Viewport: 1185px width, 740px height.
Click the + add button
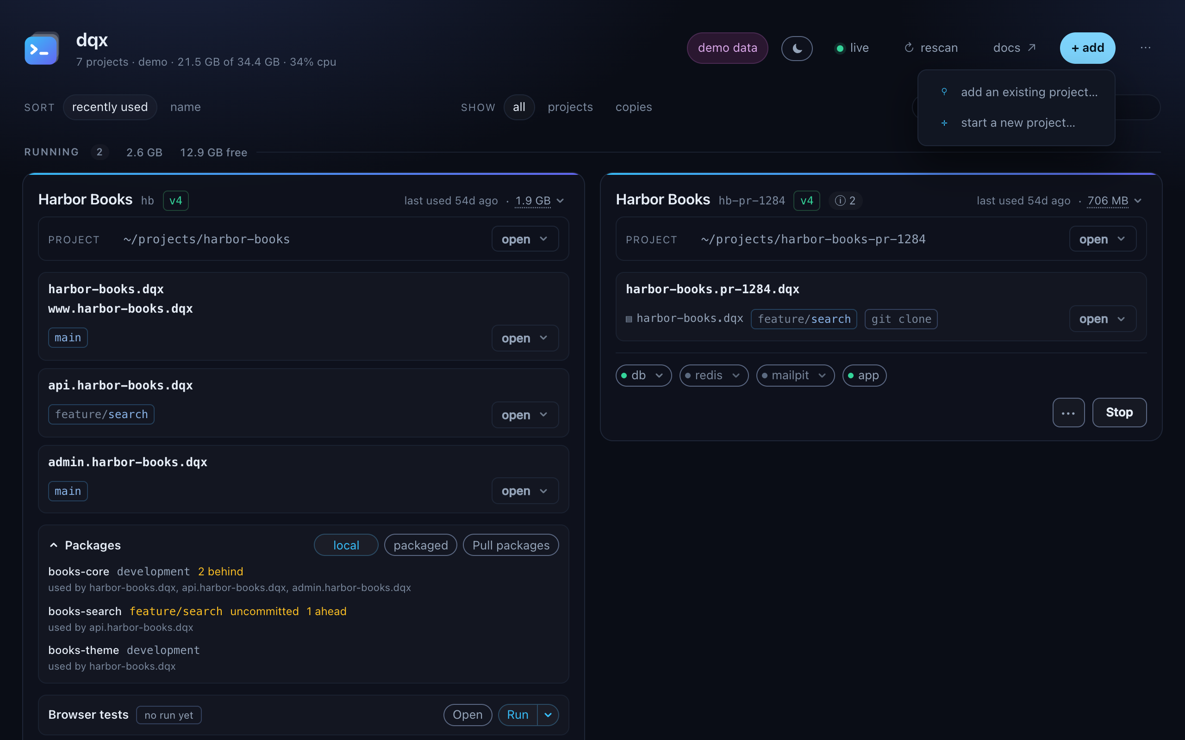tap(1087, 48)
